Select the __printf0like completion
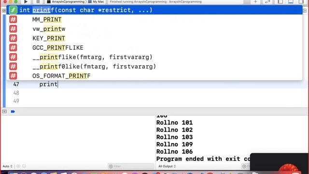This screenshot has height=174, width=309. [x=154, y=66]
